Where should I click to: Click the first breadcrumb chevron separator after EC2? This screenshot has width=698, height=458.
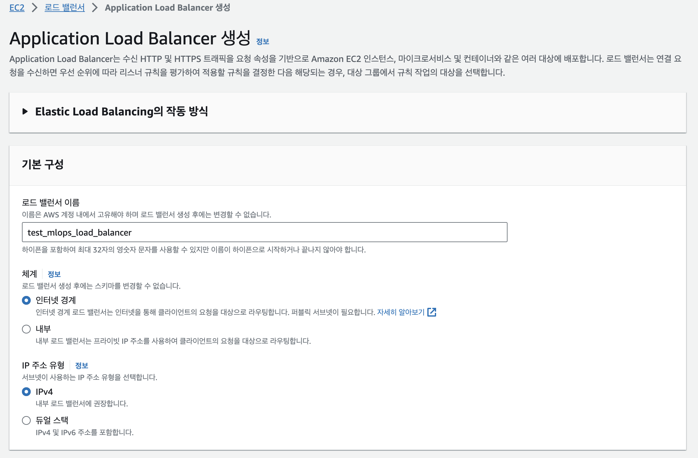pyautogui.click(x=34, y=8)
